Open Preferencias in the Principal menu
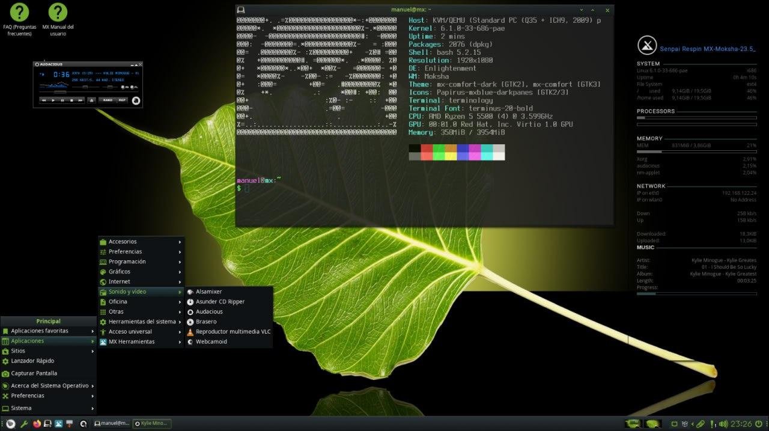This screenshot has height=431, width=769. [x=48, y=396]
